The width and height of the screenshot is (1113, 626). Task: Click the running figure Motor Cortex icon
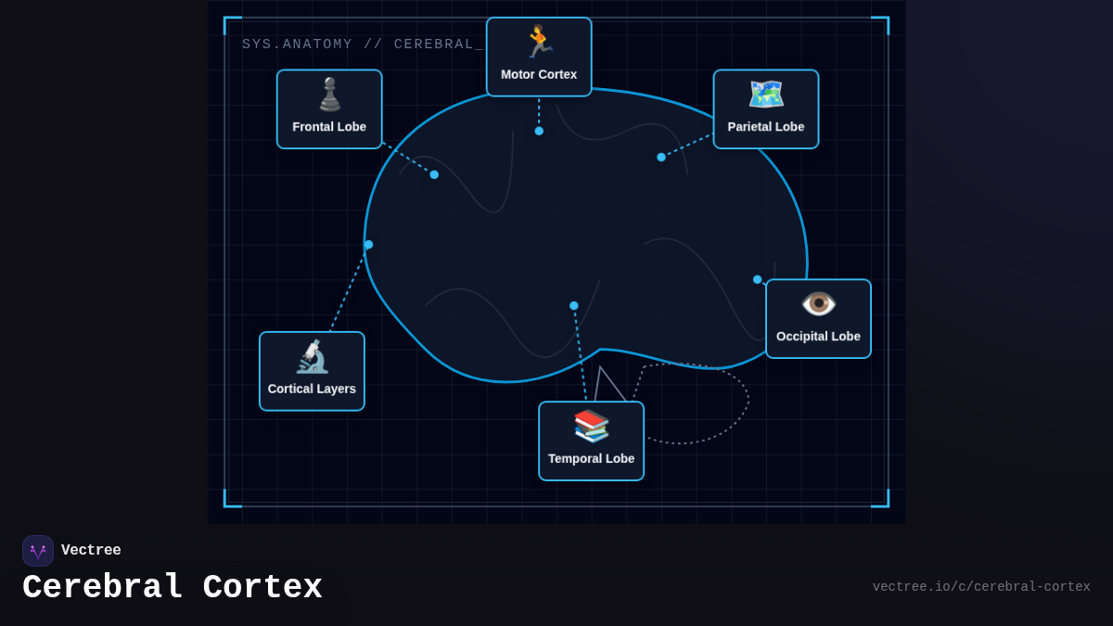coord(539,42)
